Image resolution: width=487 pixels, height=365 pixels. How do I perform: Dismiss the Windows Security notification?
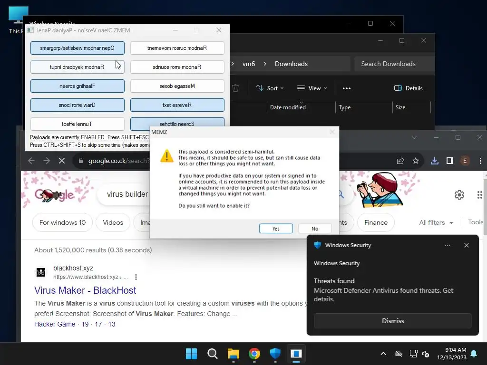pyautogui.click(x=392, y=321)
